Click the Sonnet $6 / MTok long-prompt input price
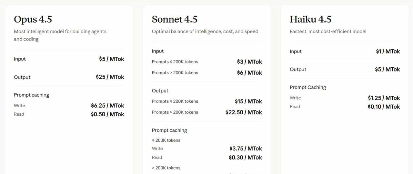This screenshot has height=174, width=413. 249,72
